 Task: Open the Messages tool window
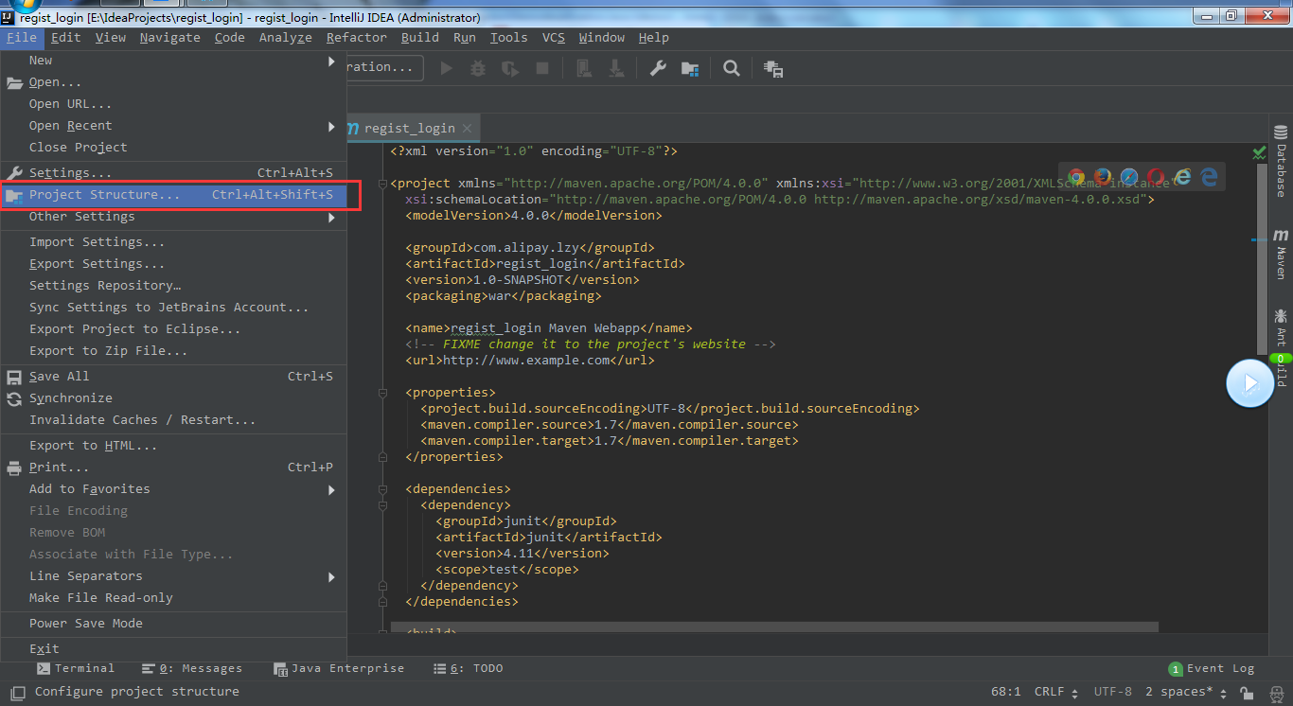tap(192, 668)
